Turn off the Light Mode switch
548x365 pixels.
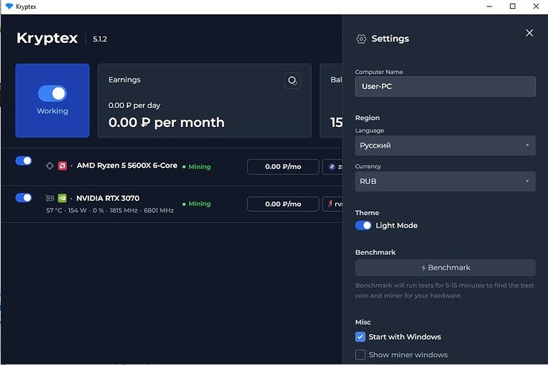pos(363,225)
